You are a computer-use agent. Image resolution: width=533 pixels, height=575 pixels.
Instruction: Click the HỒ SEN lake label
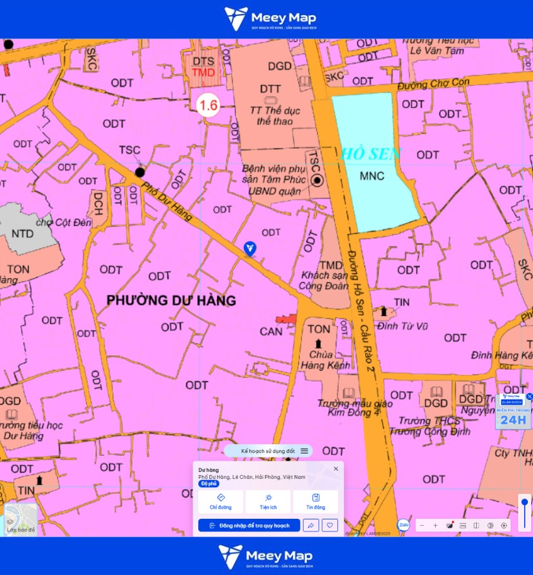click(371, 154)
